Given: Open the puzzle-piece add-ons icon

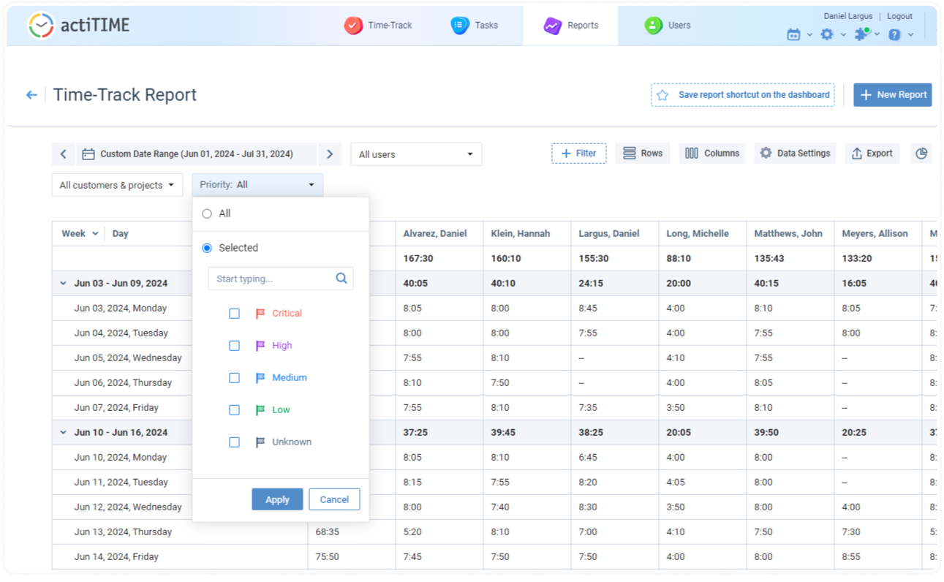Looking at the screenshot, I should tap(863, 34).
